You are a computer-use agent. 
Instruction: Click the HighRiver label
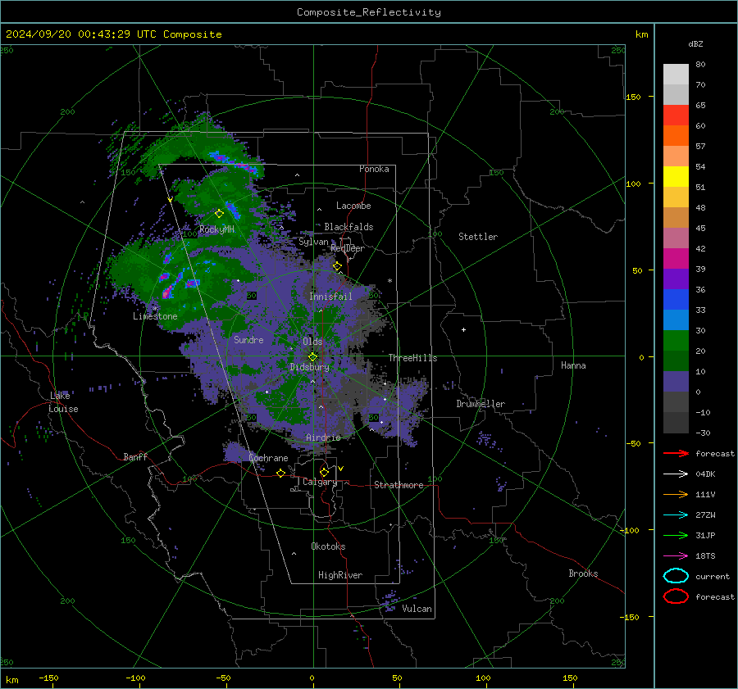[340, 575]
